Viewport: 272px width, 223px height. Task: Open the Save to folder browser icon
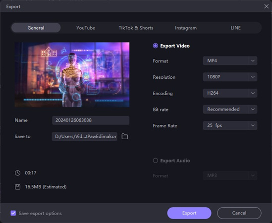tap(124, 136)
